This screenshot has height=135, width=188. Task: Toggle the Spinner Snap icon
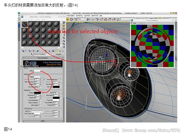[x=114, y=19]
